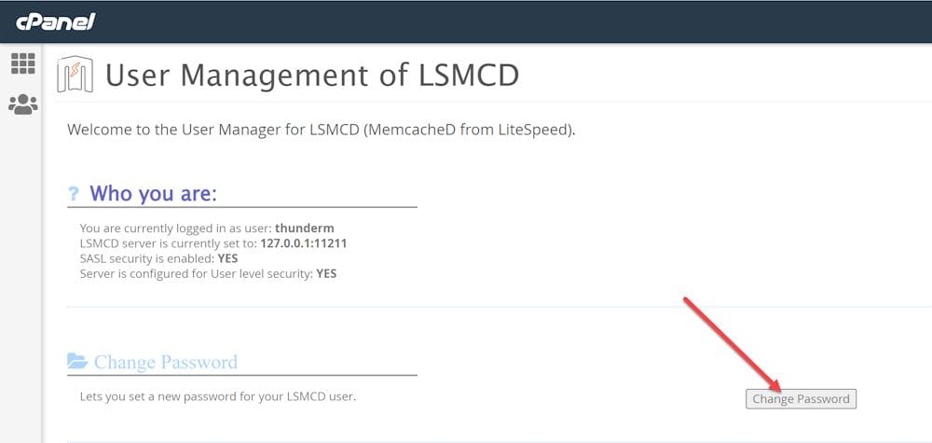The height and width of the screenshot is (443, 932).
Task: Open the User Manager people icon
Action: [x=23, y=104]
